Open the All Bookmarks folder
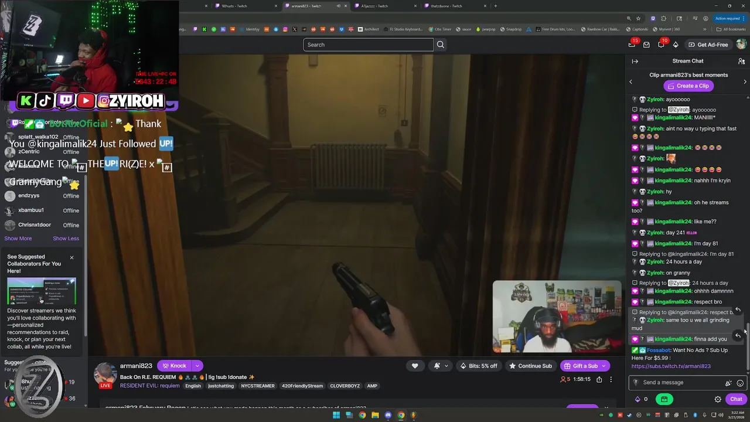 (731, 29)
